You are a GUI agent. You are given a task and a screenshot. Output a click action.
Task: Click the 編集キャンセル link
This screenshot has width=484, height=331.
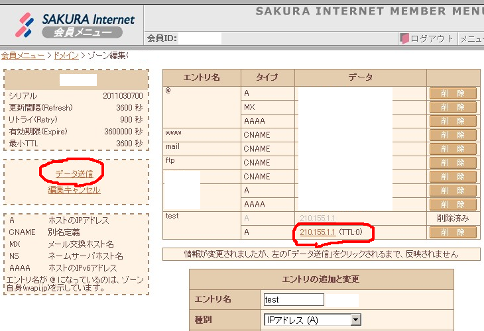click(x=74, y=190)
